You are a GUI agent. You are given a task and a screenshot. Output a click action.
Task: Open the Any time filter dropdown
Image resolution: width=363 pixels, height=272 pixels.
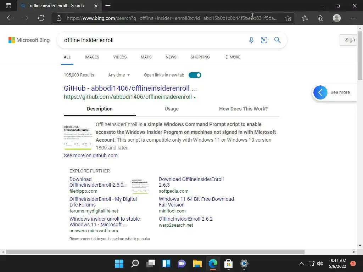(119, 75)
